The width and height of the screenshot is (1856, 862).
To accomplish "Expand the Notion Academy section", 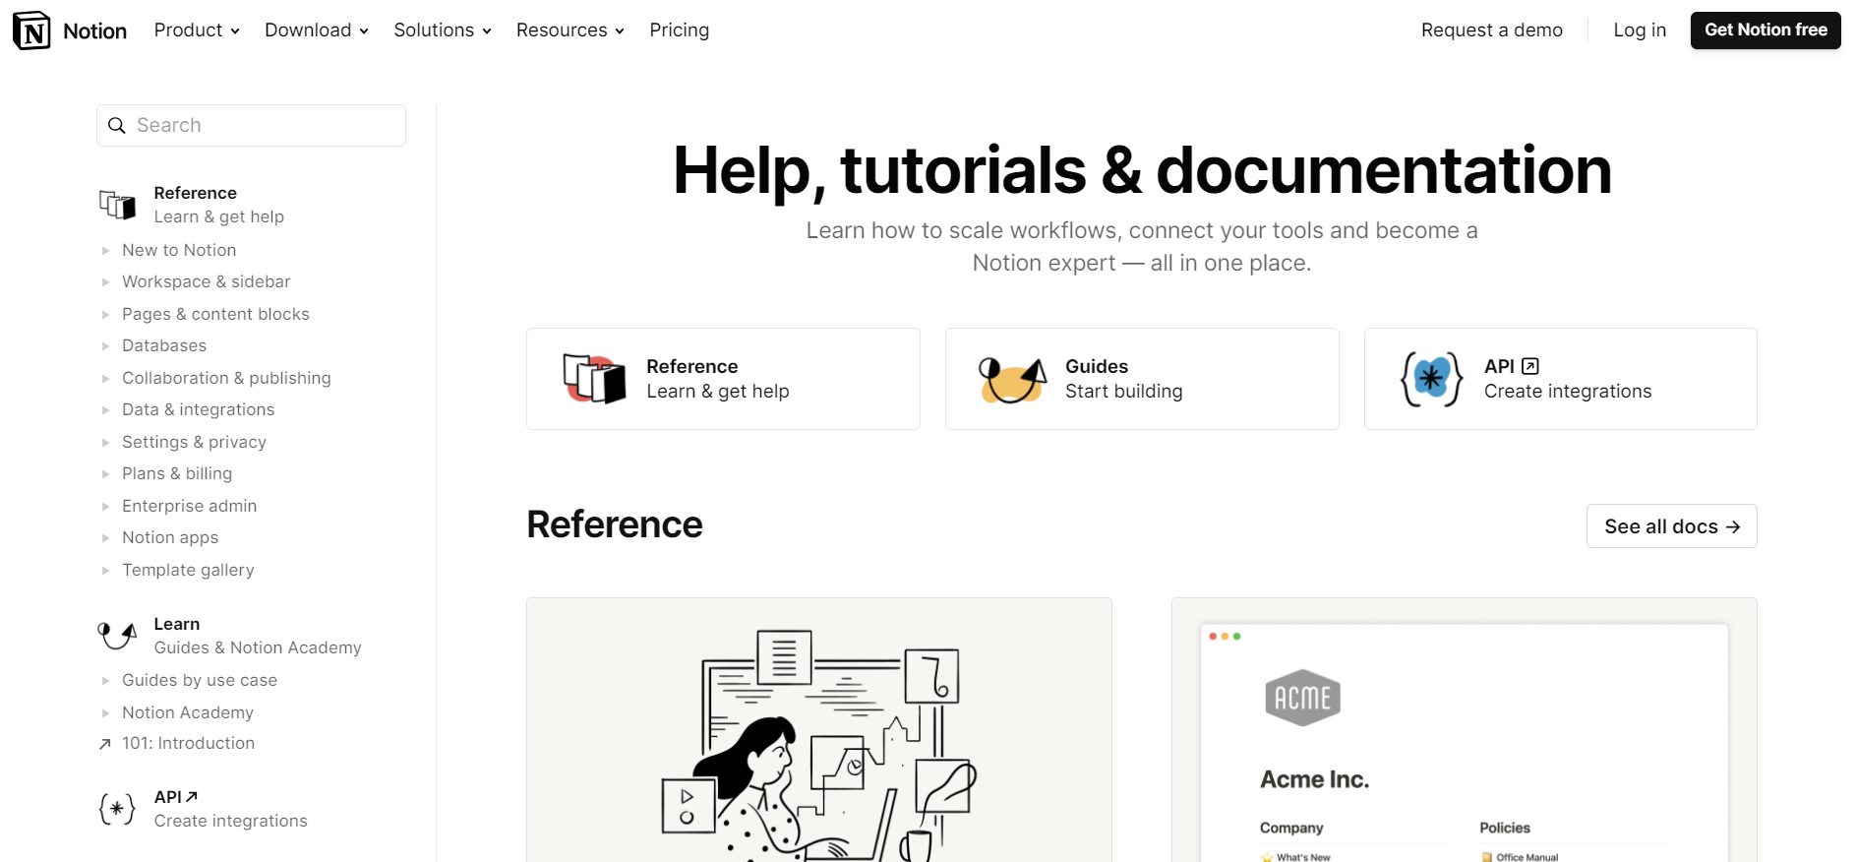I will [x=106, y=713].
